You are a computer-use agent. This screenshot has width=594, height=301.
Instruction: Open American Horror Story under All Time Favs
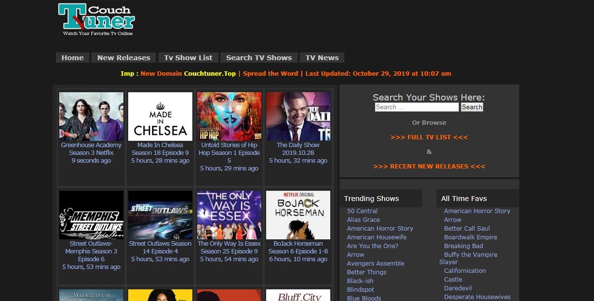pos(477,211)
